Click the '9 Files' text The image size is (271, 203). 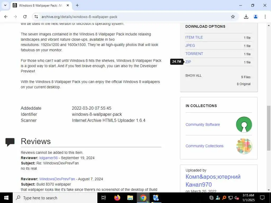[246, 77]
